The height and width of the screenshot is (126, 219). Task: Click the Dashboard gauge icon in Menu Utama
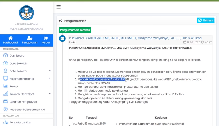[6, 55]
